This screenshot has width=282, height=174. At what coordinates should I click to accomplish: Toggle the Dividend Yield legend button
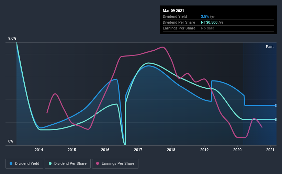tap(24, 164)
